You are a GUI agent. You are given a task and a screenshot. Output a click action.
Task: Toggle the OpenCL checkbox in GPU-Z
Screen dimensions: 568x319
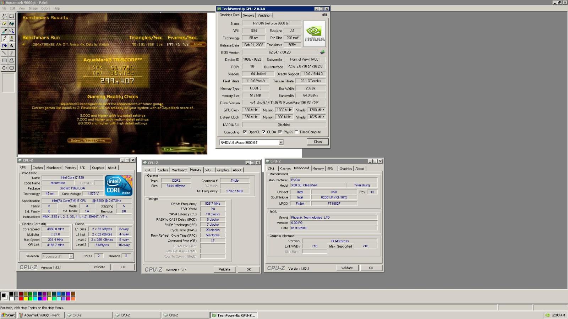[245, 132]
